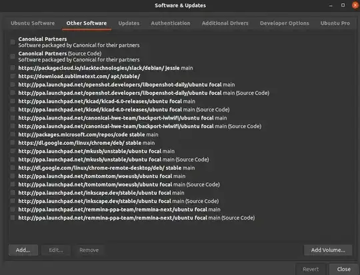Viewport: 360px width, 275px height.
Task: Switch to Developer Options tab
Action: click(285, 23)
